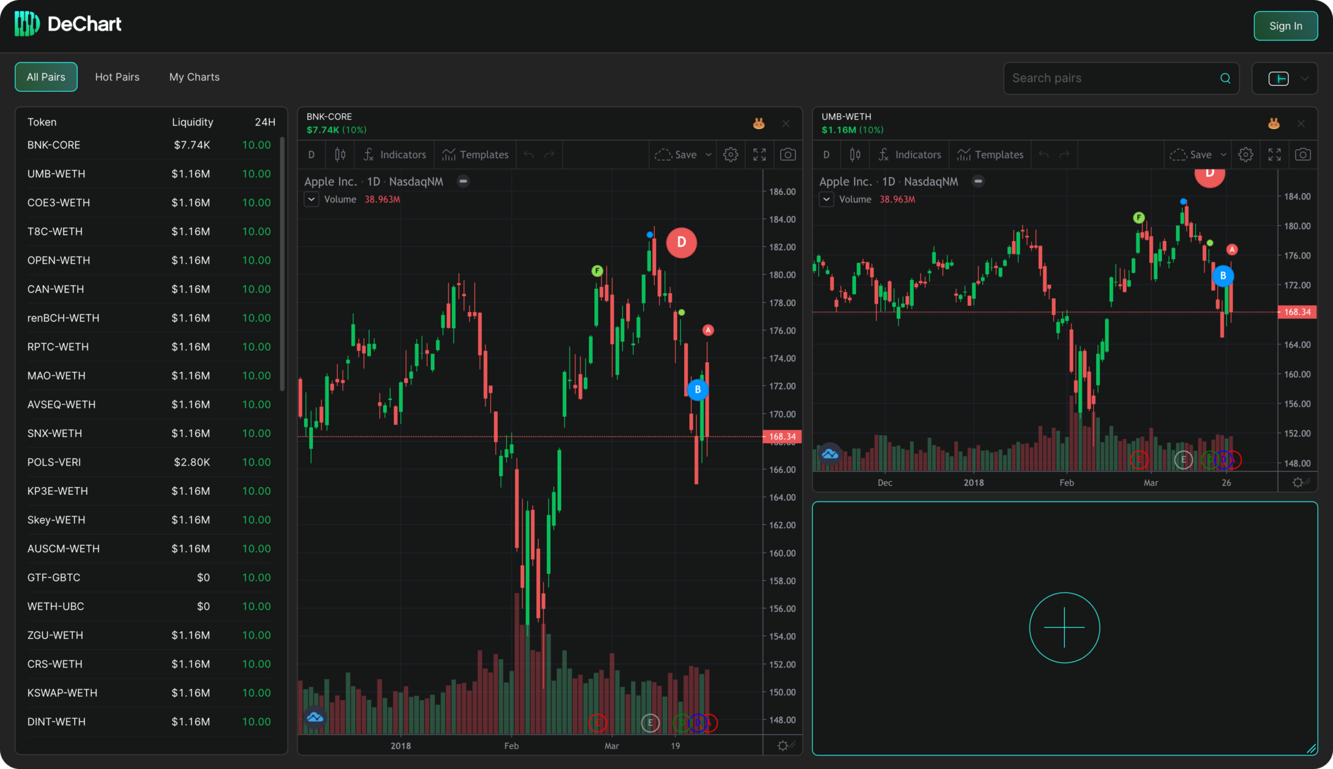Image resolution: width=1333 pixels, height=769 pixels.
Task: Click redo in UMB-WETH chart toolbar
Action: coord(1064,155)
